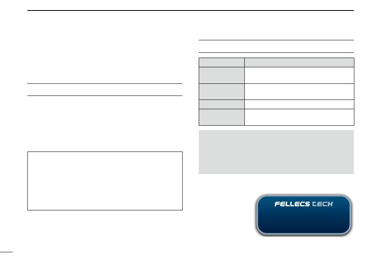Click the heading band between left column rules
Screen dimensions: 383x270
[x=105, y=89]
